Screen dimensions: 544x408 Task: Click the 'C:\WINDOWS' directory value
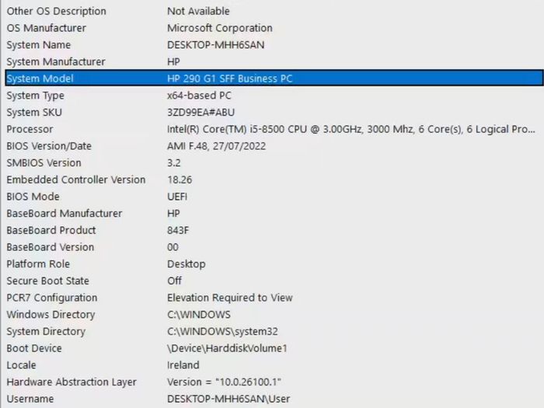coord(199,315)
